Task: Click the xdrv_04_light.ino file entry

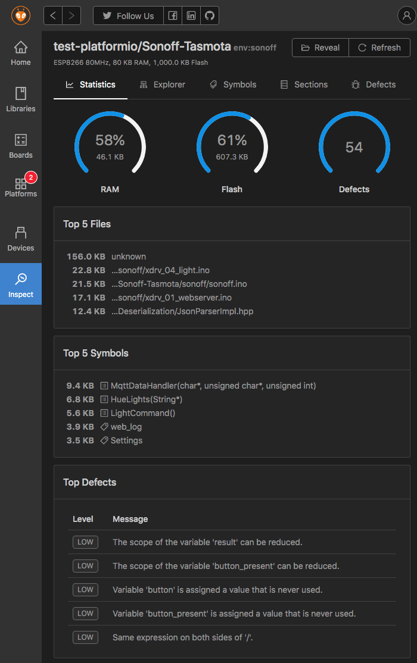Action: tap(160, 270)
